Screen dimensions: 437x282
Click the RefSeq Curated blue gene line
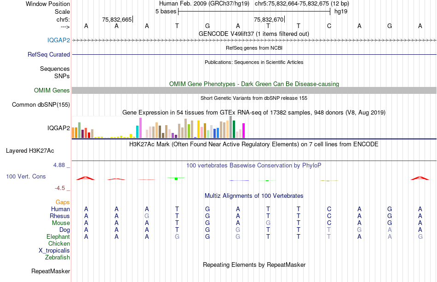(x=254, y=54)
